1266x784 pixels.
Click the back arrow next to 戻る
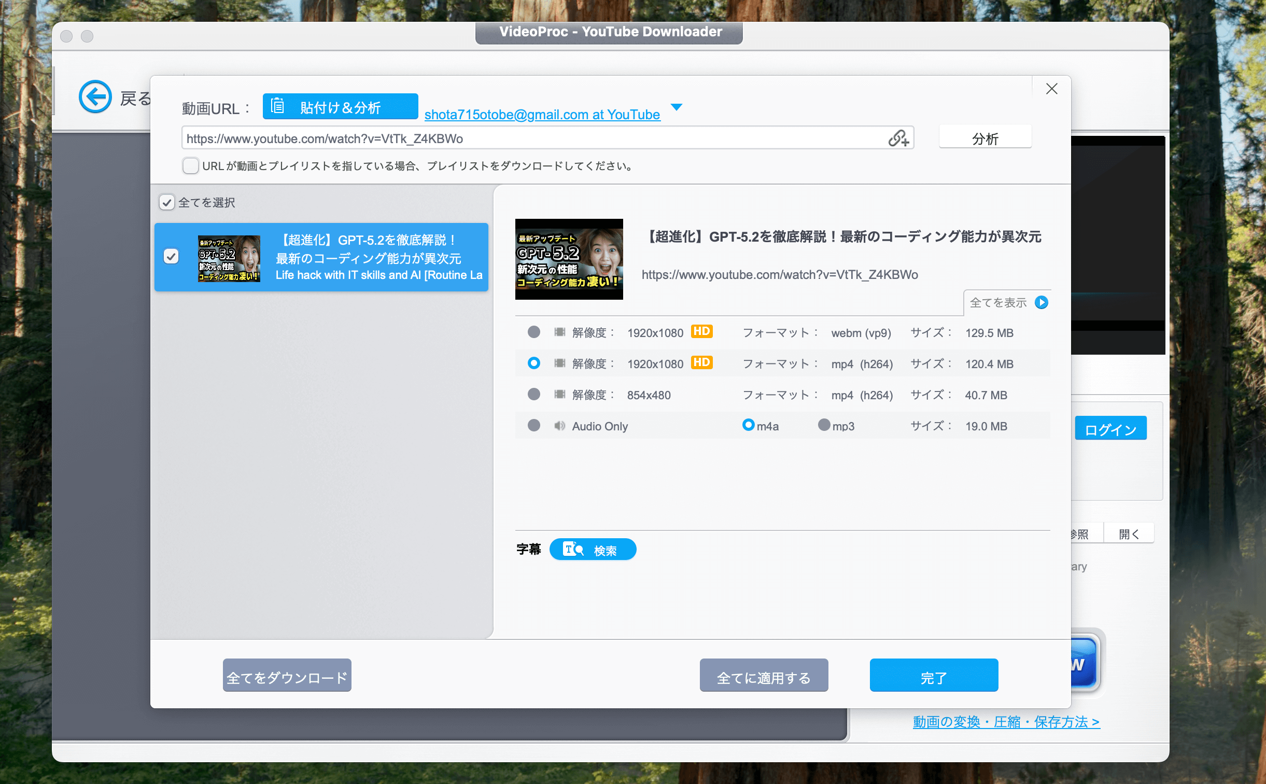[95, 96]
